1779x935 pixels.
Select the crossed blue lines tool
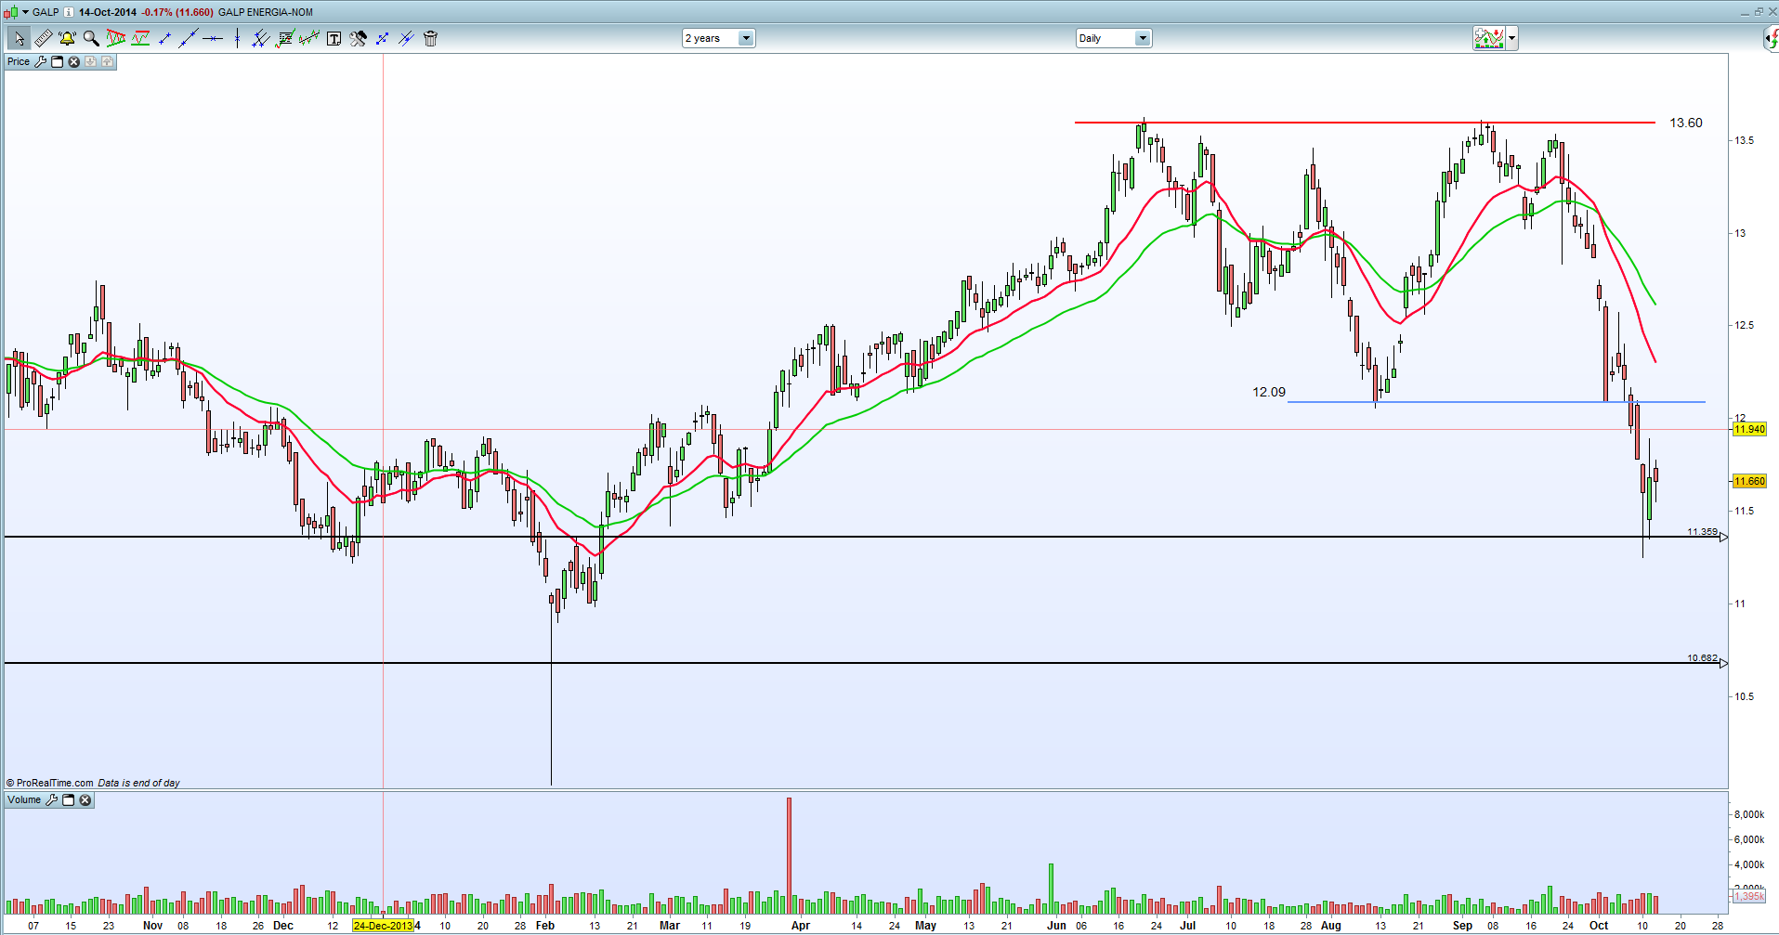[x=406, y=38]
